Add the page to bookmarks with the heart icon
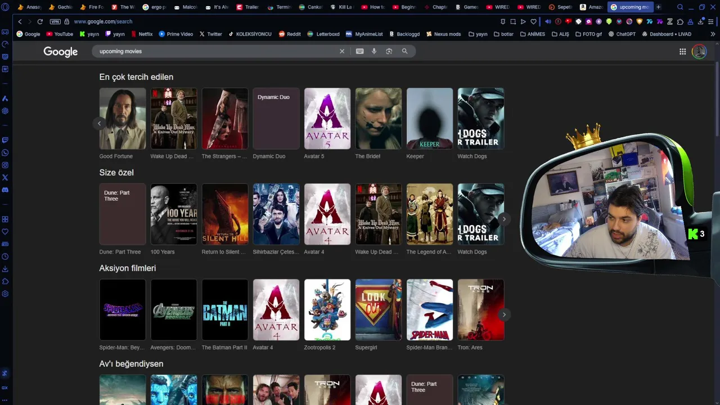Image resolution: width=720 pixels, height=405 pixels. click(x=533, y=21)
